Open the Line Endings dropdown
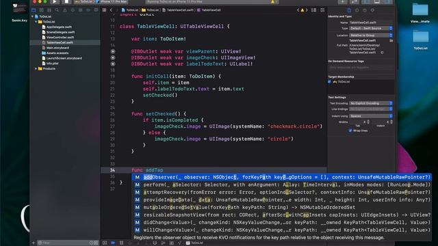The image size is (438, 246). pyautogui.click(x=371, y=109)
